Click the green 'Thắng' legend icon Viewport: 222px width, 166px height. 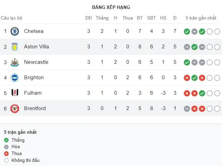(x=6, y=140)
